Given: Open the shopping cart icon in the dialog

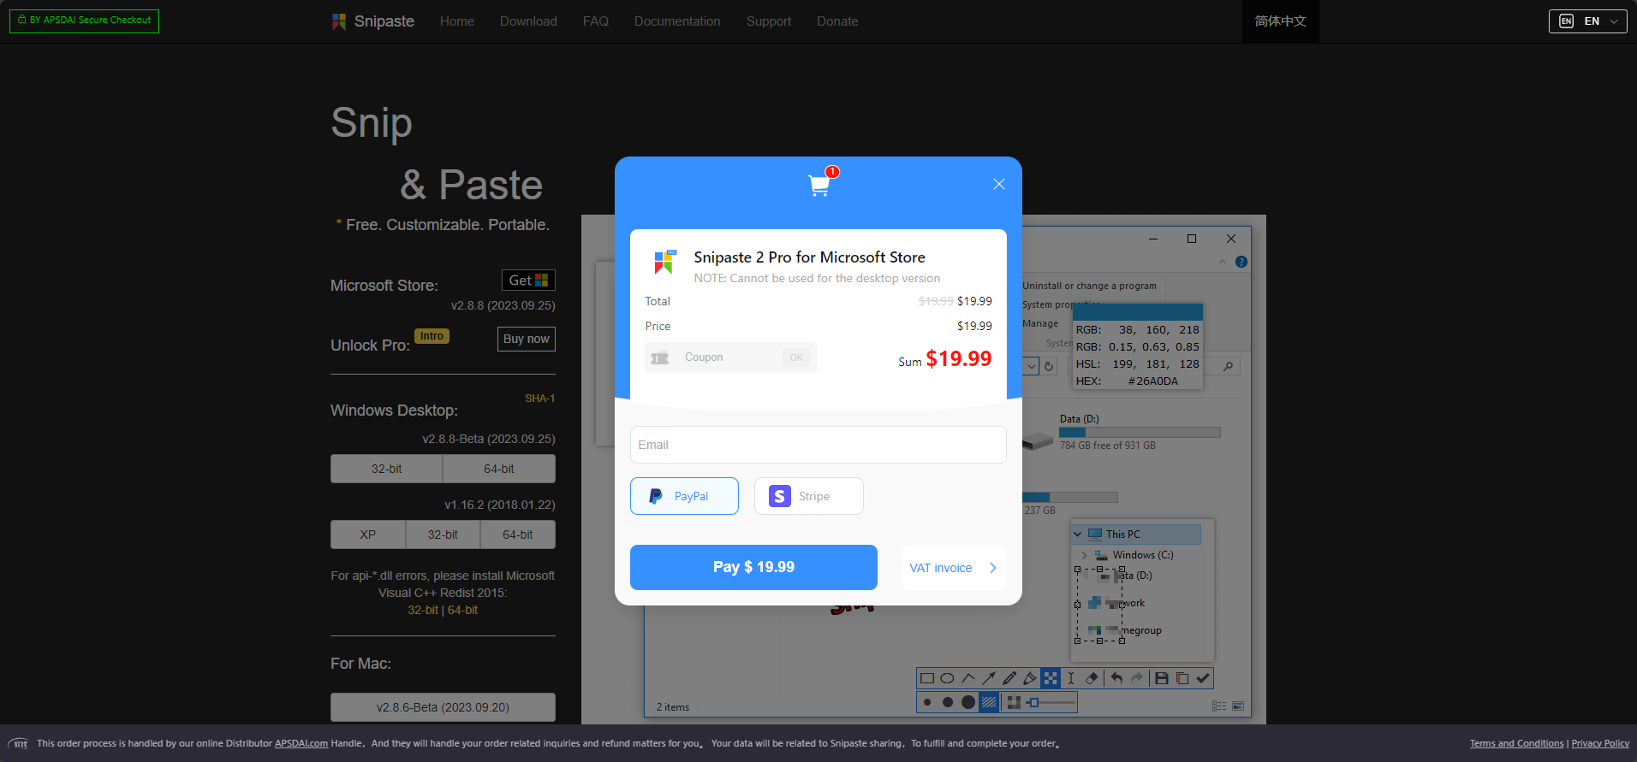Looking at the screenshot, I should 820,184.
